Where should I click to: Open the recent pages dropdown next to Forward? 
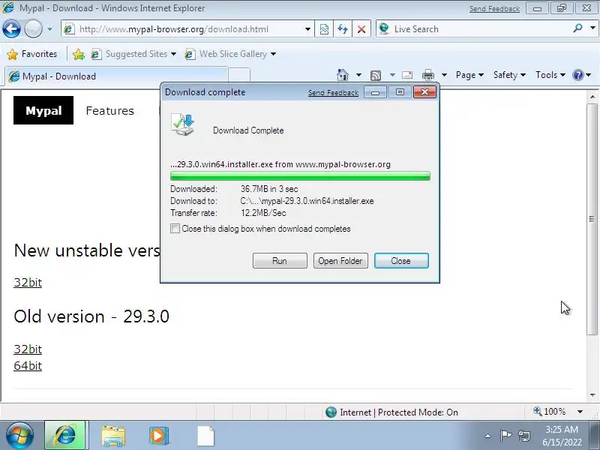tap(49, 29)
